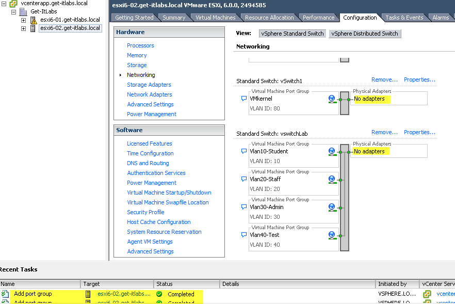Image resolution: width=455 pixels, height=304 pixels.
Task: Open the Tasks & Events tab
Action: (x=404, y=18)
